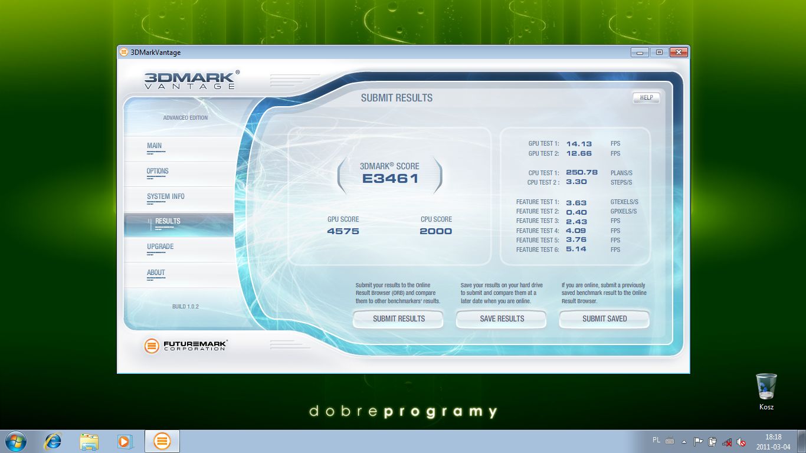The height and width of the screenshot is (453, 806).
Task: Minimize the 3DMarkVantage window
Action: (x=640, y=52)
